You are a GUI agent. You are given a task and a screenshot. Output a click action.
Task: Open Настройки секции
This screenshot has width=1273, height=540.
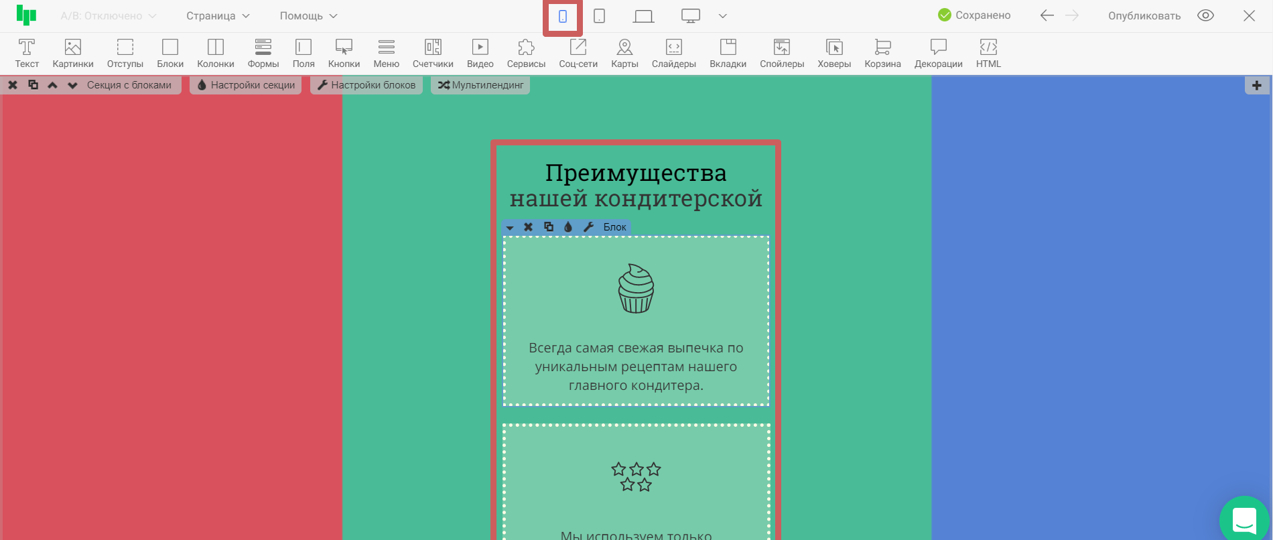246,85
